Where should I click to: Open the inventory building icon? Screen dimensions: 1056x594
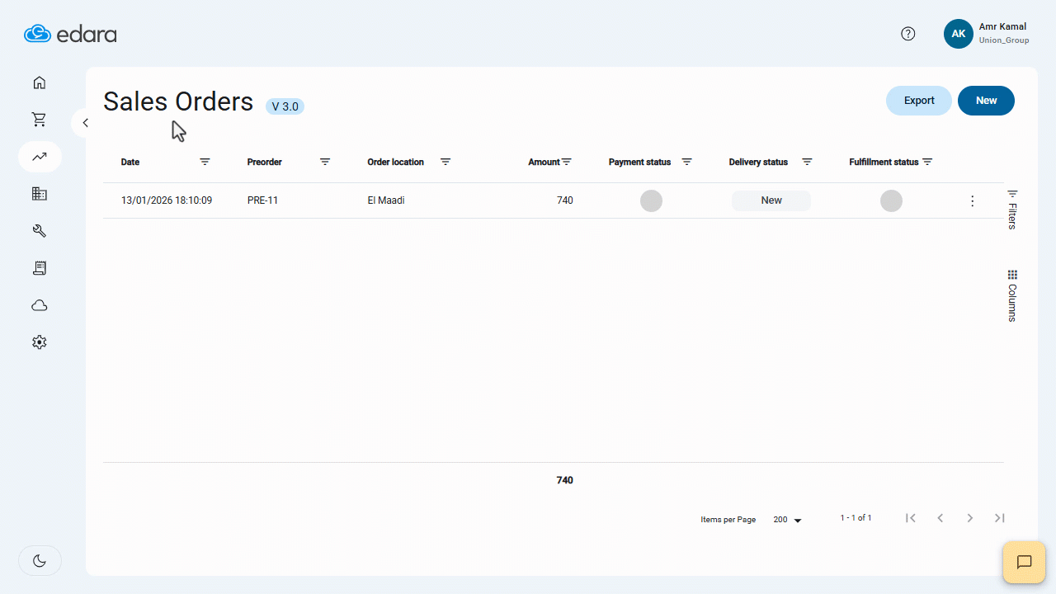pos(39,193)
